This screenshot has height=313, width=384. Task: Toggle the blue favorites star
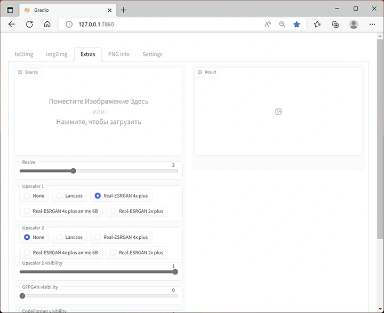pyautogui.click(x=297, y=24)
